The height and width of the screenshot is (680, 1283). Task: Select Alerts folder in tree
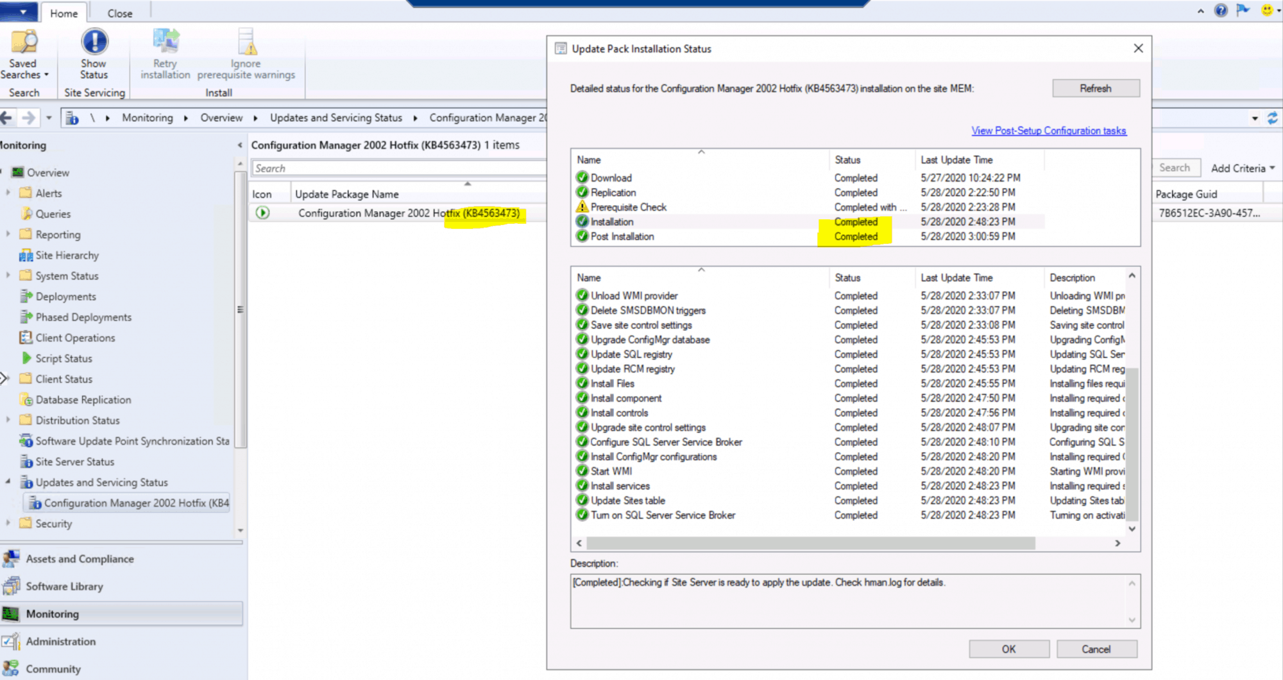tap(48, 193)
